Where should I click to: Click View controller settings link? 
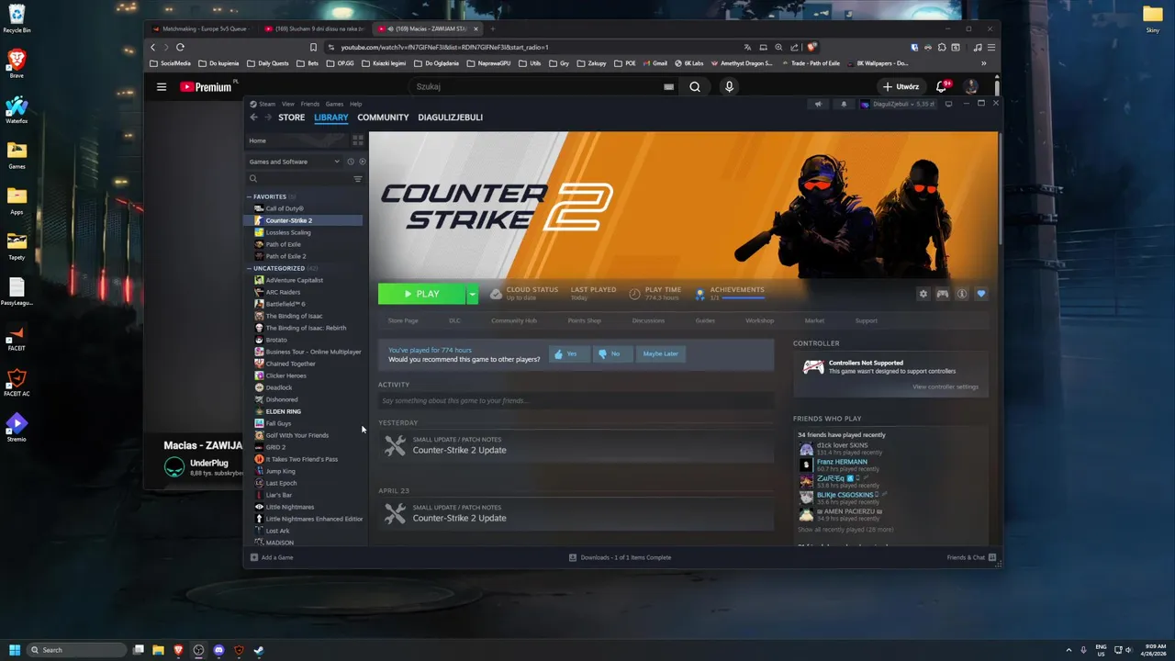(x=945, y=387)
